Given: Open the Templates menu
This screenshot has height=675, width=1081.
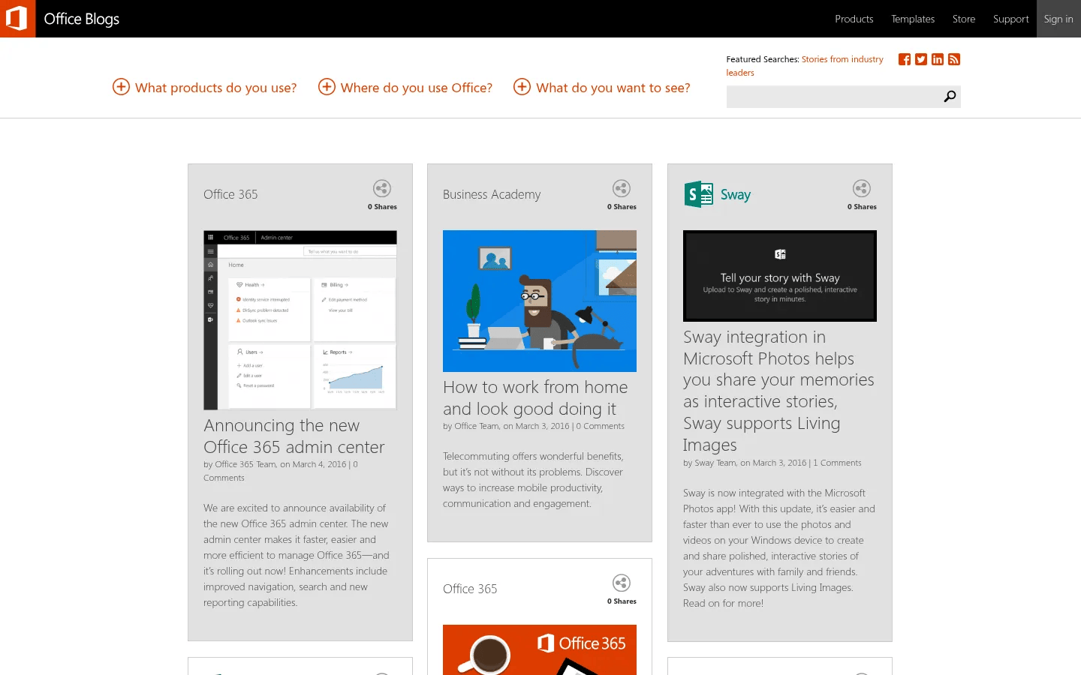Looking at the screenshot, I should click(913, 19).
